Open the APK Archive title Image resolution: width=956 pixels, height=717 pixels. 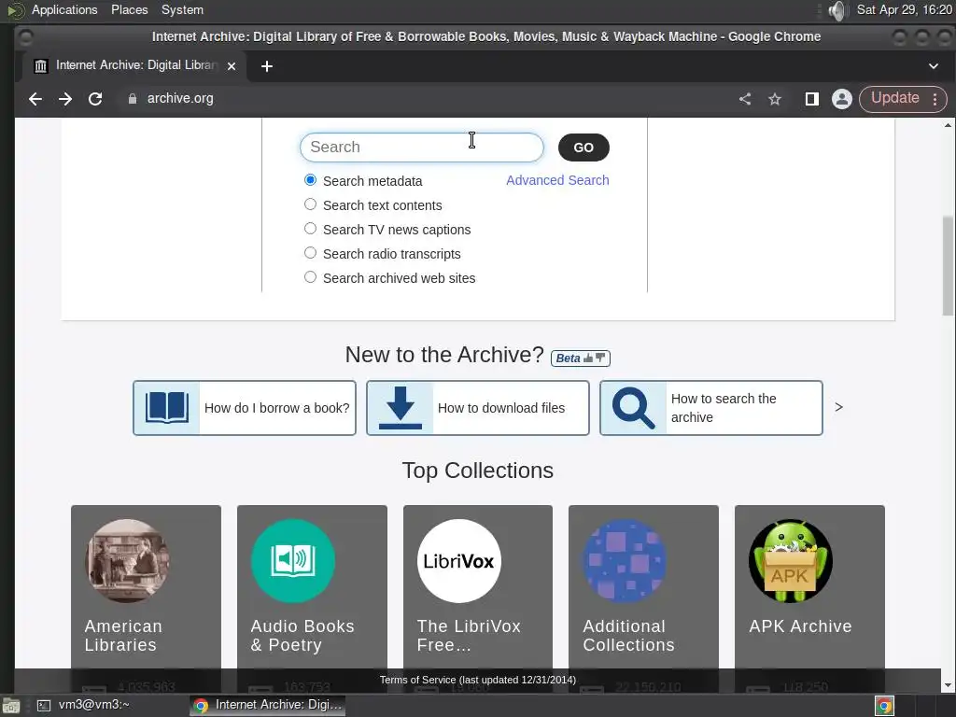pos(800,626)
